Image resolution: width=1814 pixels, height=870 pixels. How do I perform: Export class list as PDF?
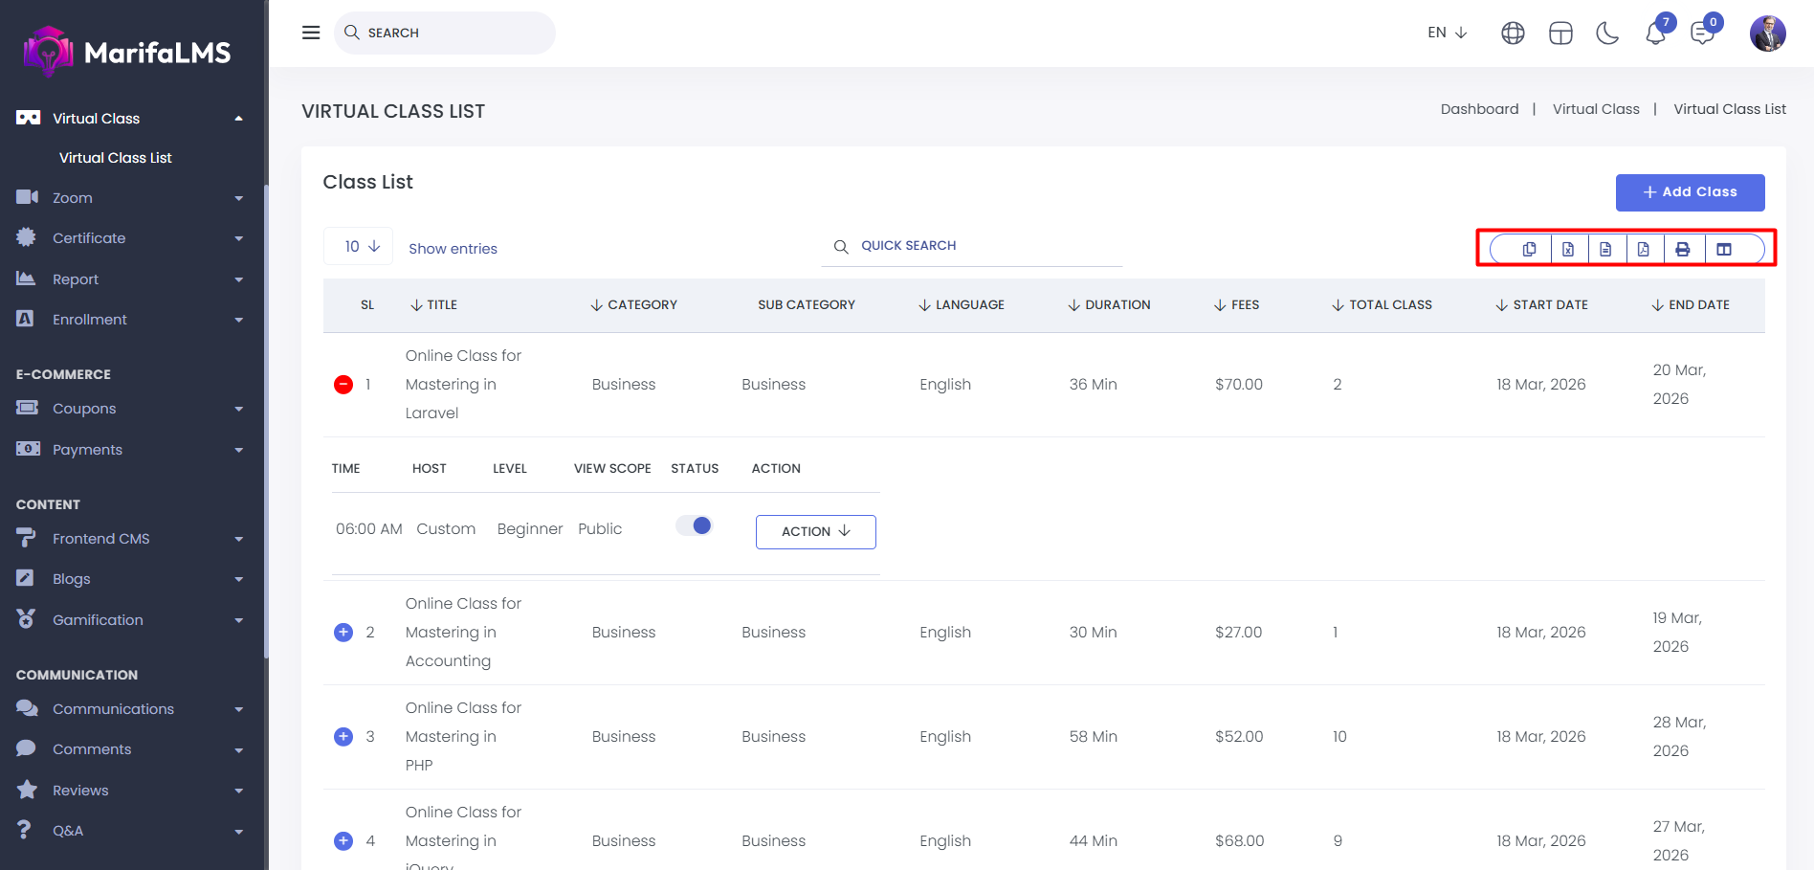click(1644, 249)
